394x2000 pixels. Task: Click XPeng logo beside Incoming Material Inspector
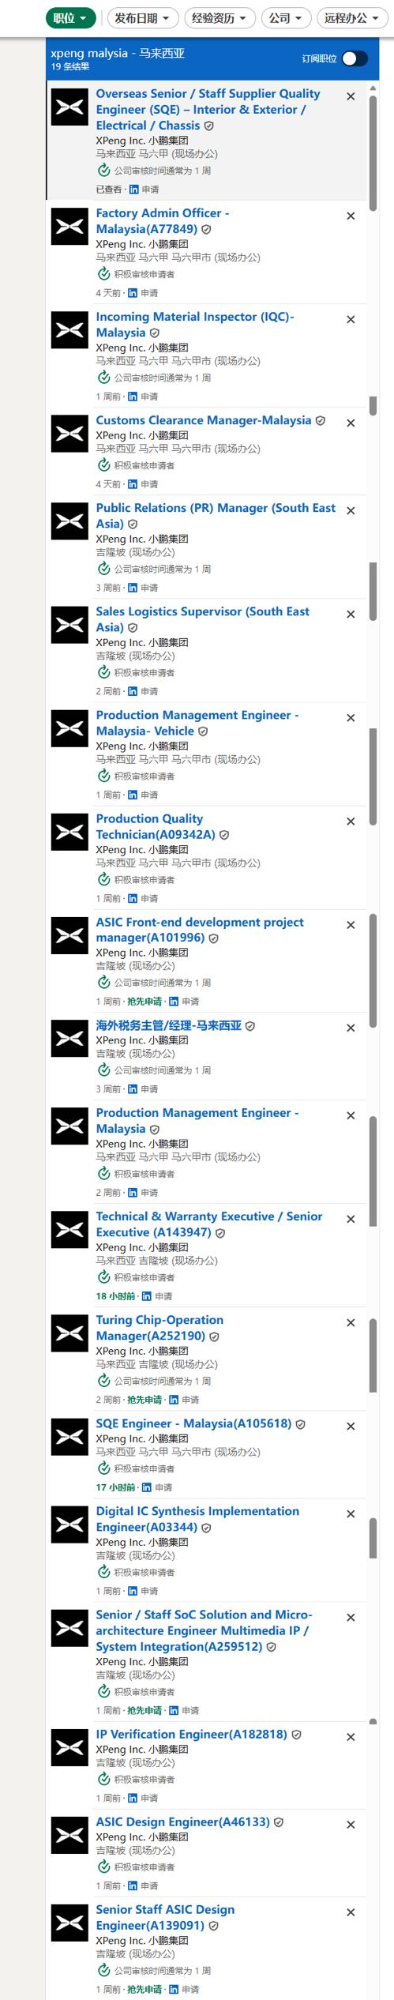coord(69,331)
